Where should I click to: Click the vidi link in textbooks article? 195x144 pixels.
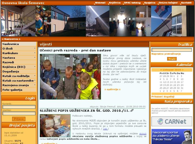(x=105, y=129)
